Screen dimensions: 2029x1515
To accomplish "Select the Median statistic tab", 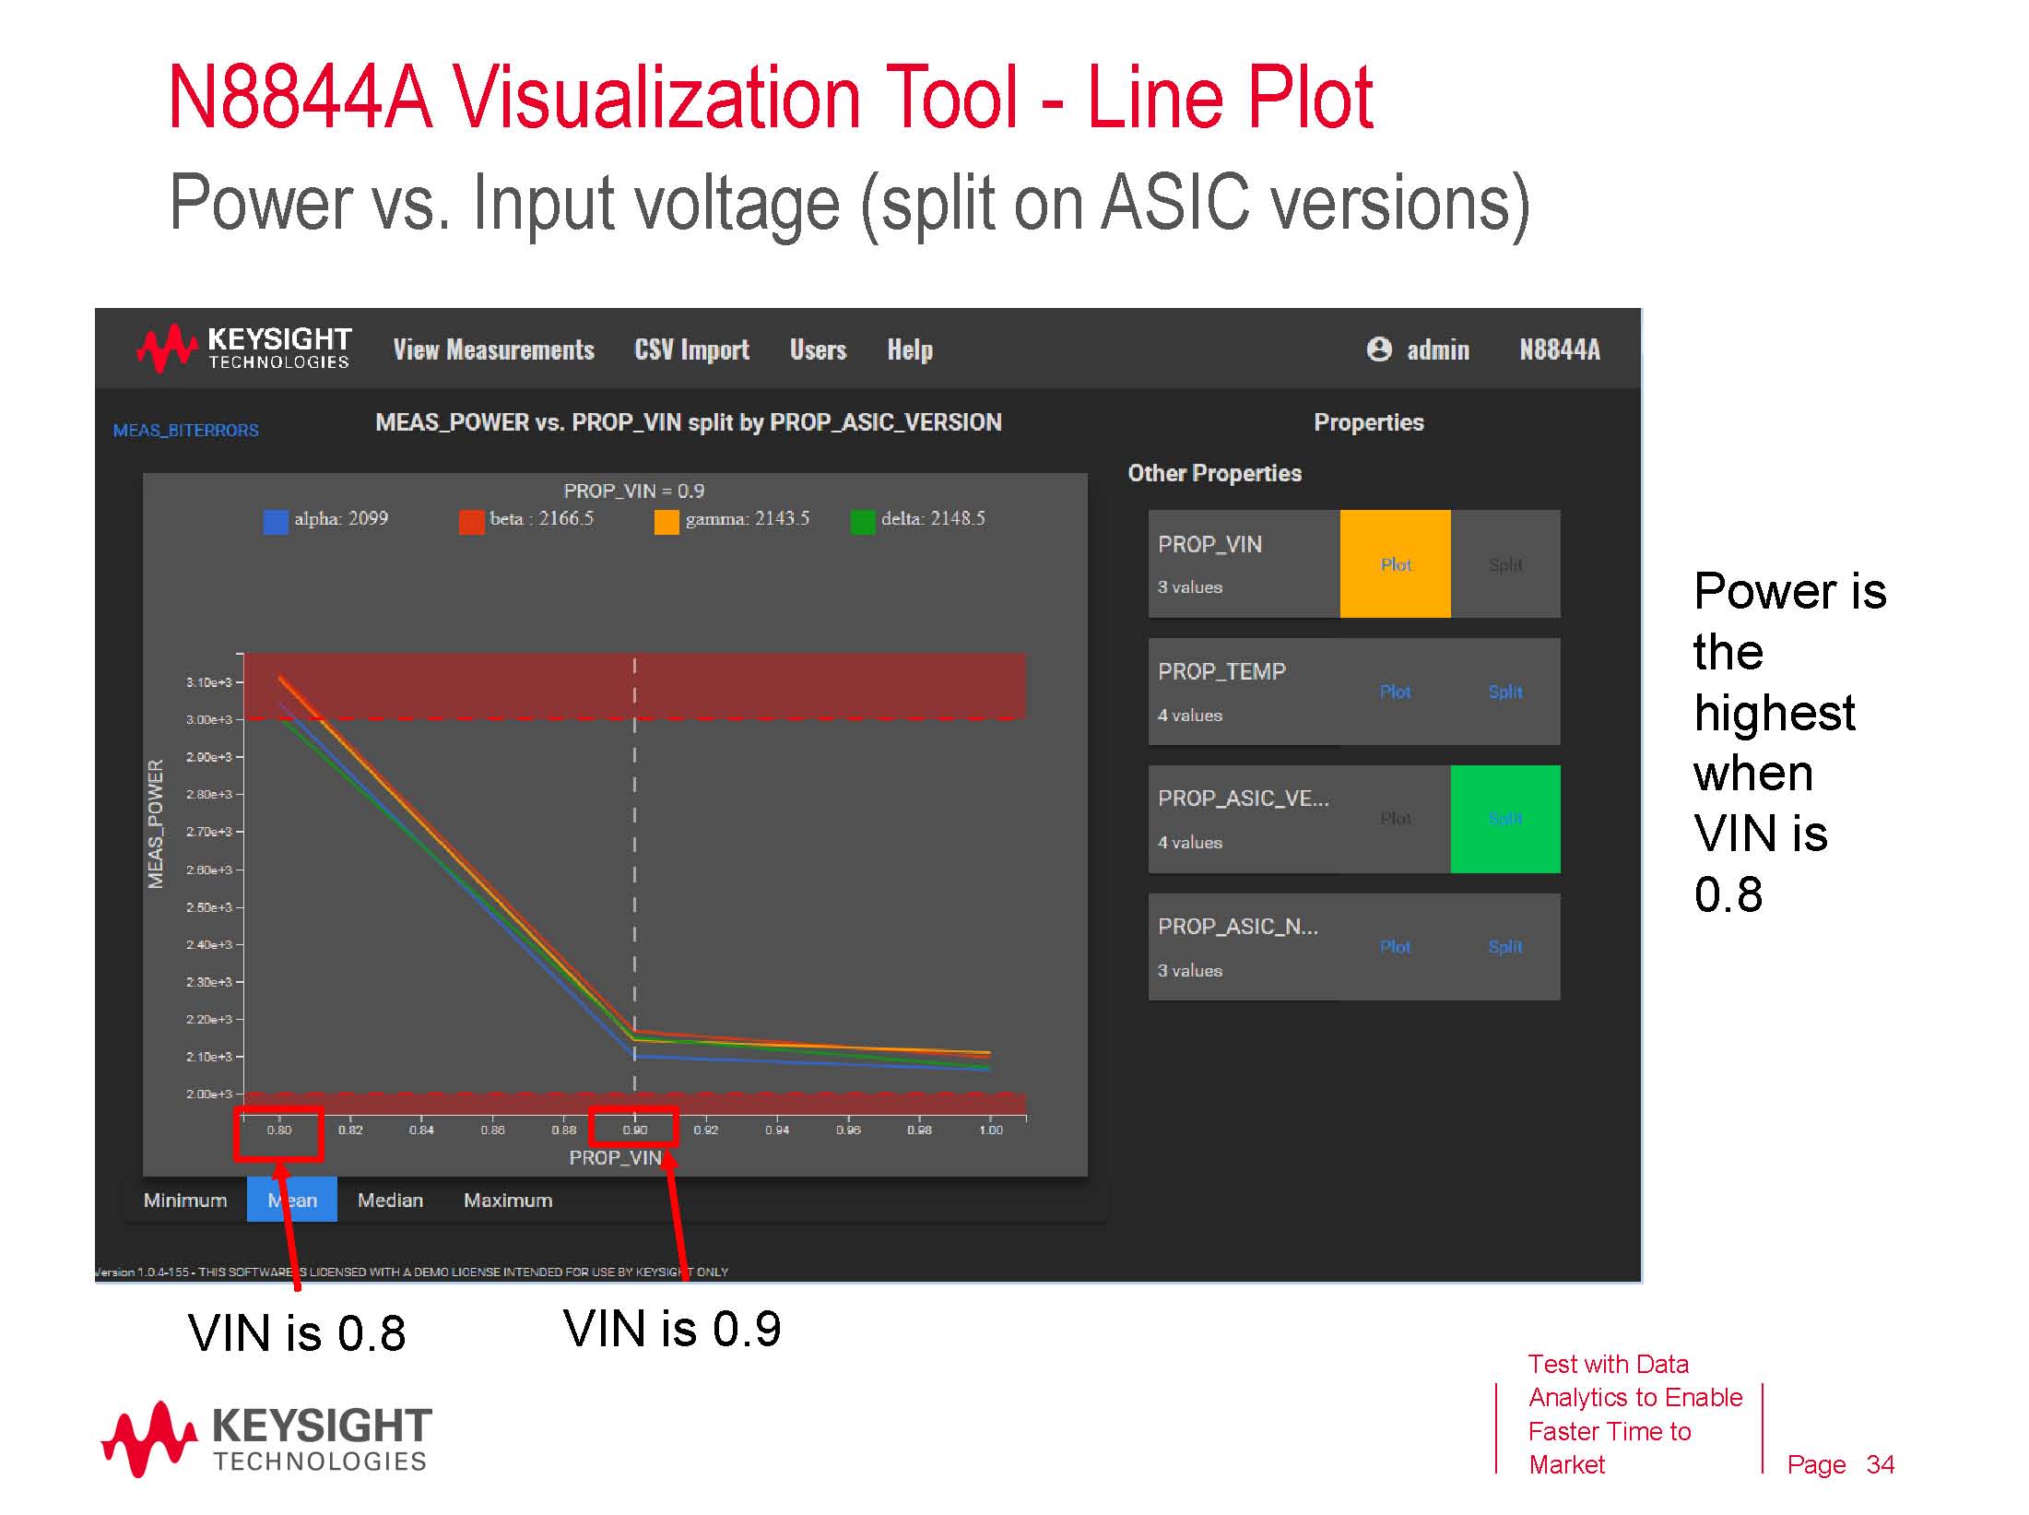I will click(390, 1200).
